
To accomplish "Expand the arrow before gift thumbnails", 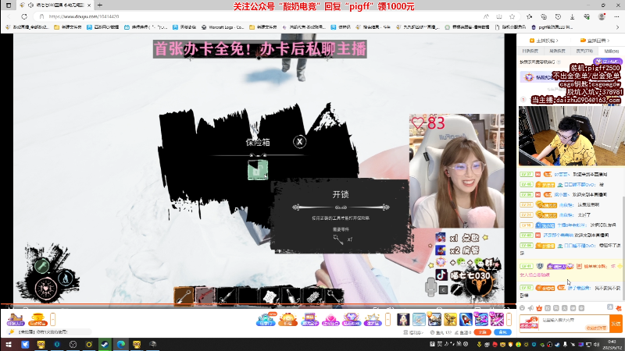I will (387, 319).
